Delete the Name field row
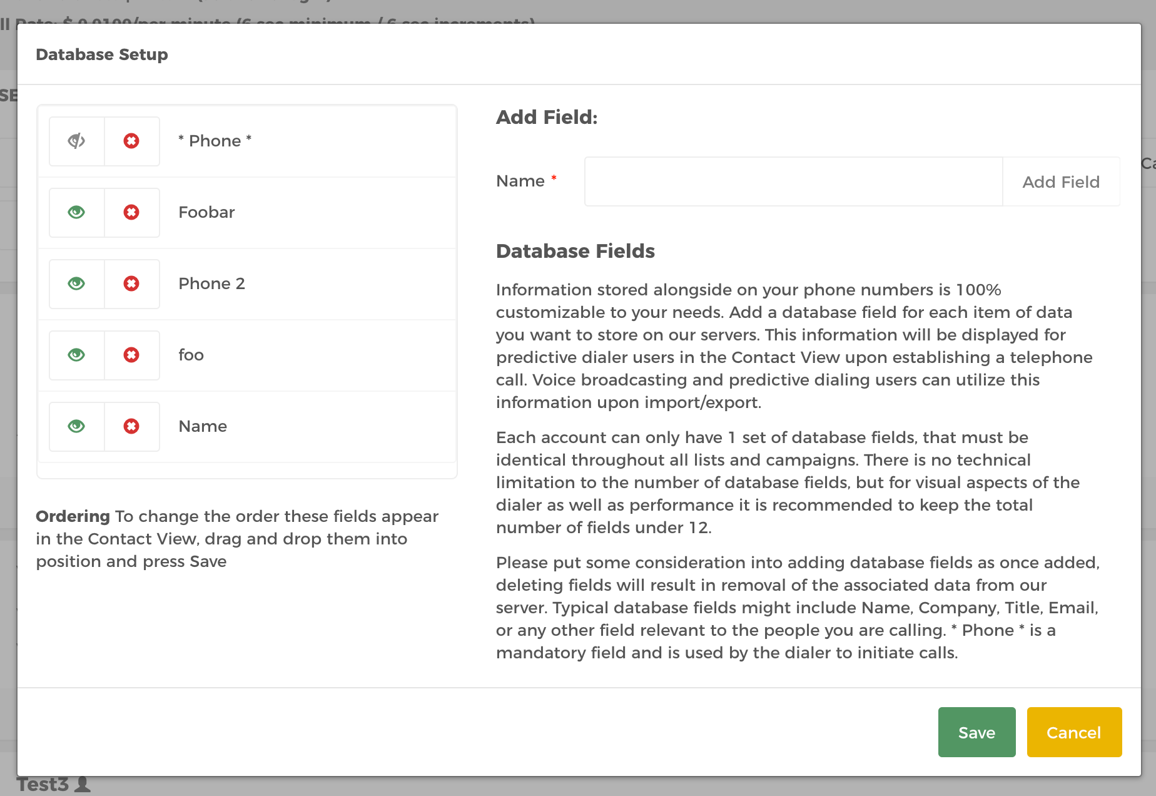The width and height of the screenshot is (1156, 796). pyautogui.click(x=131, y=427)
